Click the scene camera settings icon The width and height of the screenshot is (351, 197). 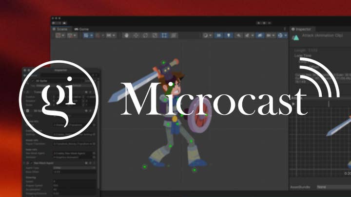click(x=269, y=36)
